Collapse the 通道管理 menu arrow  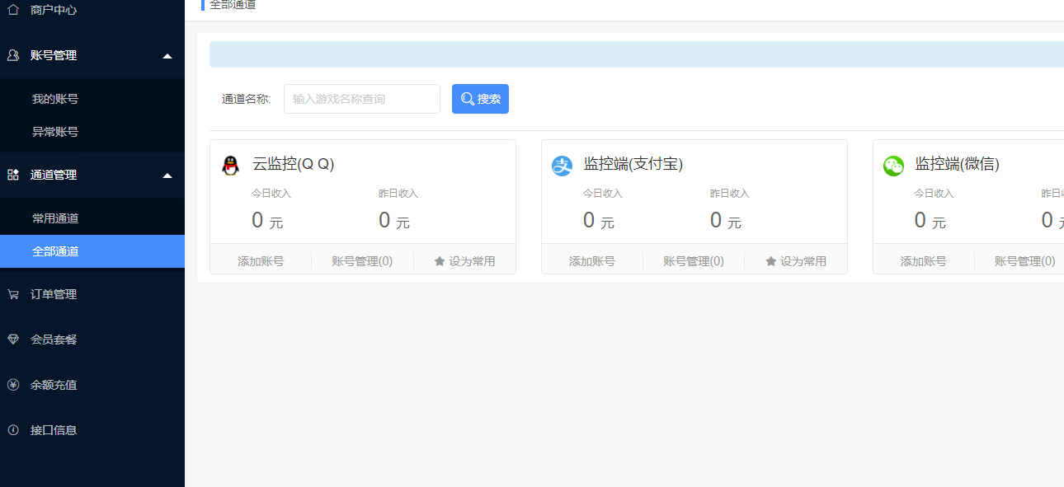[x=167, y=176]
